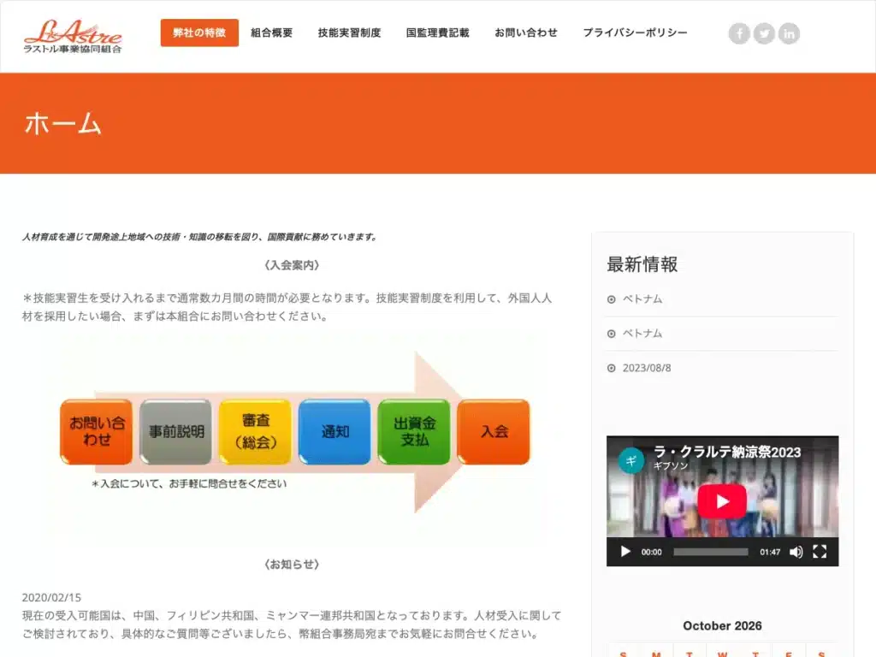
Task: Mute the video using the speaker icon
Action: [796, 552]
